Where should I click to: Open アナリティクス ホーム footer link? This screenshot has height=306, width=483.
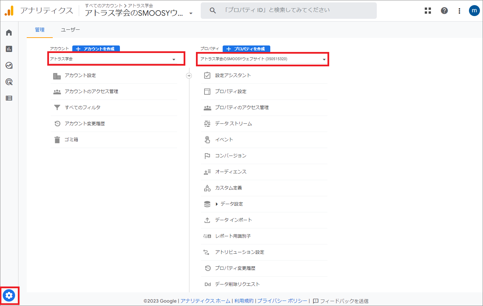click(x=206, y=301)
